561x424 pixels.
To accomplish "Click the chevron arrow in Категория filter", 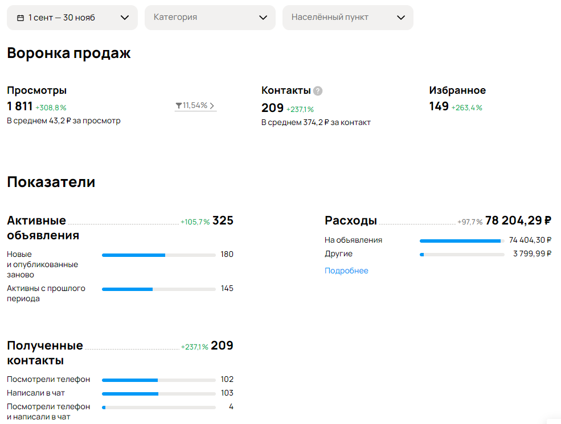I will (263, 18).
